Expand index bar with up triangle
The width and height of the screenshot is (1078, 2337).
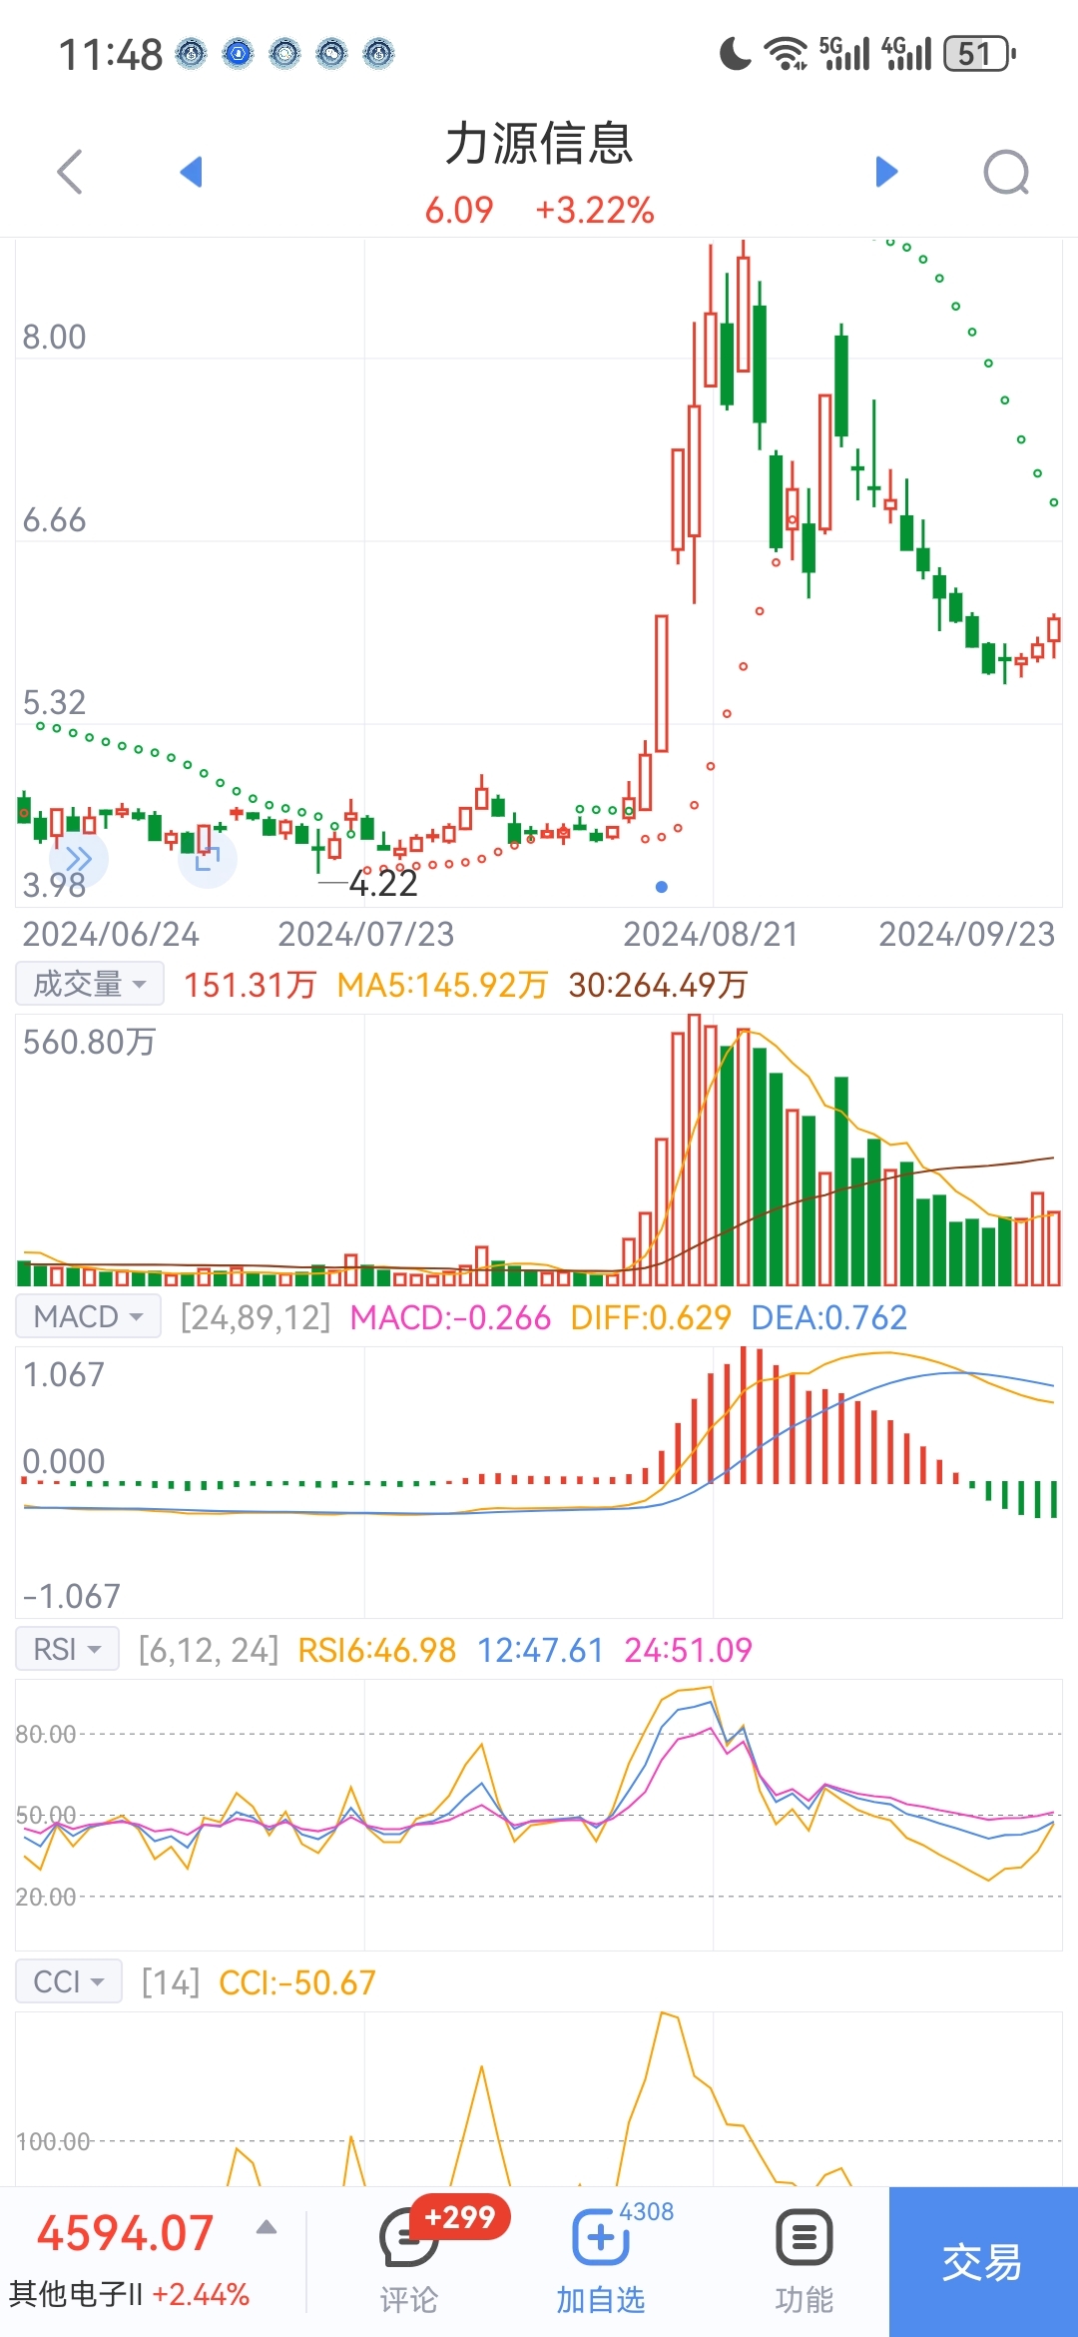coord(267,2227)
